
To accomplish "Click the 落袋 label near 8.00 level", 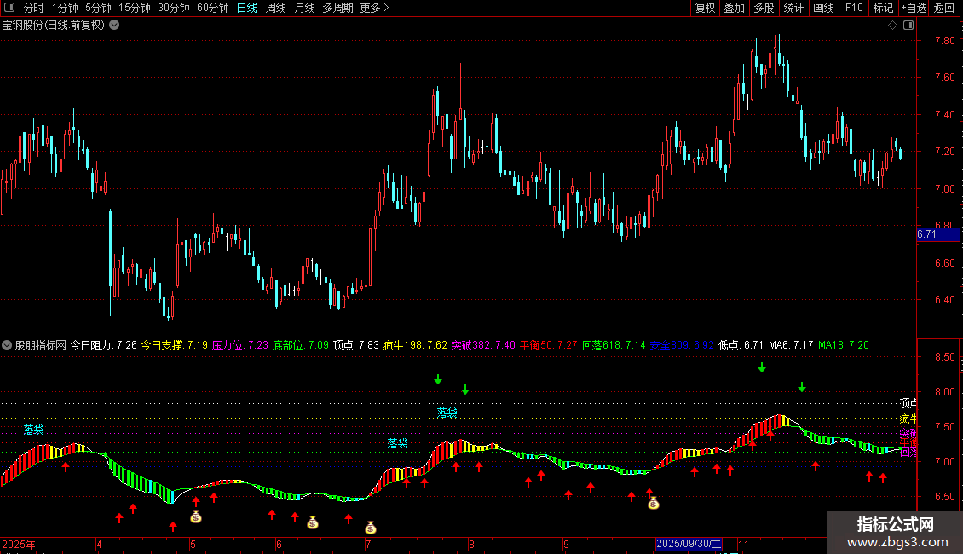I will pos(447,413).
